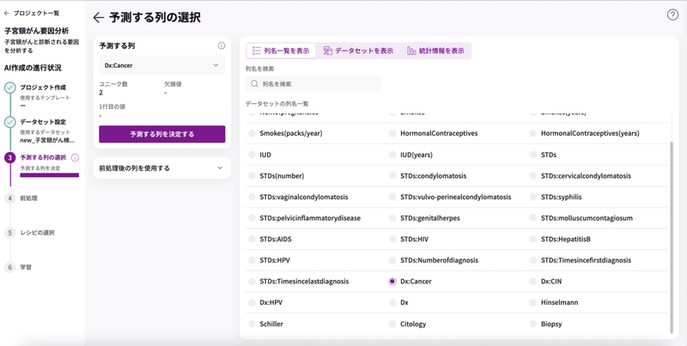Click the STDs:condylomatosis column name

pos(434,176)
